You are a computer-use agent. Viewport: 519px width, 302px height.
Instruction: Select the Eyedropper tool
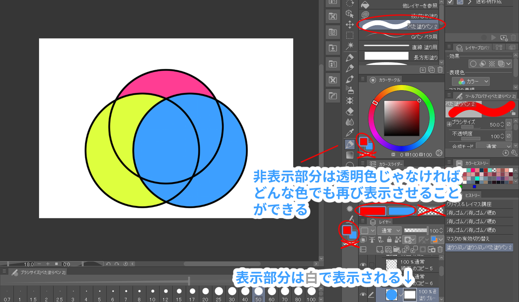(349, 133)
